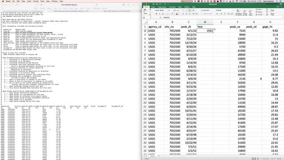Open the Home ribbon tab
The height and width of the screenshot is (160, 284).
[x=146, y=7]
